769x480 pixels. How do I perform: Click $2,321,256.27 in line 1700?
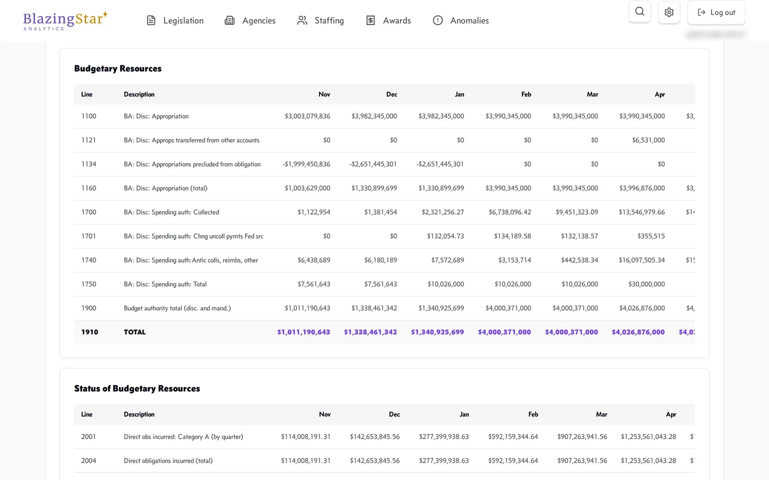pyautogui.click(x=443, y=212)
